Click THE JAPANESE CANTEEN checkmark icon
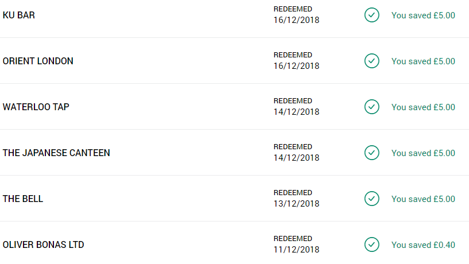Image resolution: width=469 pixels, height=264 pixels. [372, 153]
